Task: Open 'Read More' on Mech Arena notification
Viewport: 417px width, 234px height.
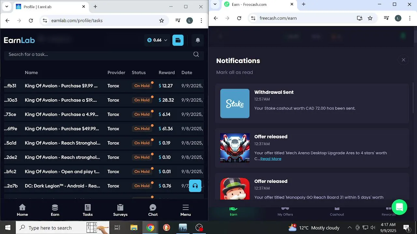Action: (271, 159)
